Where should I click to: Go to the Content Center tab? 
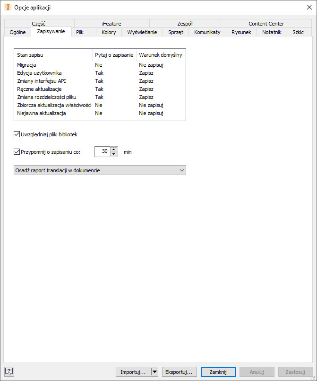click(x=266, y=24)
